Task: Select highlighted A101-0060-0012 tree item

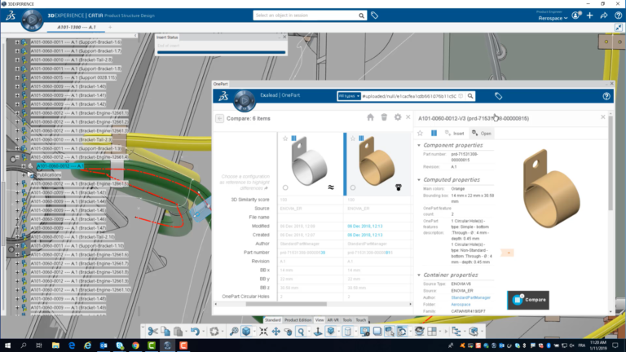Action: 60,166
